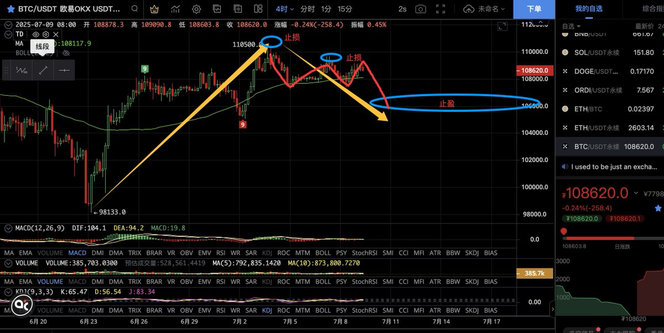Click the chart corner maximize pane icon
Image resolution: width=664 pixels, height=333 pixels.
point(502,27)
